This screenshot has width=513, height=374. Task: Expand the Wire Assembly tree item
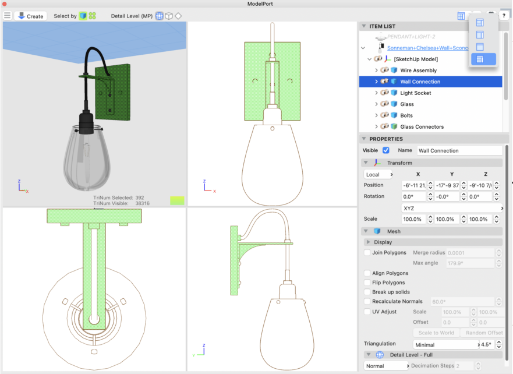[376, 70]
